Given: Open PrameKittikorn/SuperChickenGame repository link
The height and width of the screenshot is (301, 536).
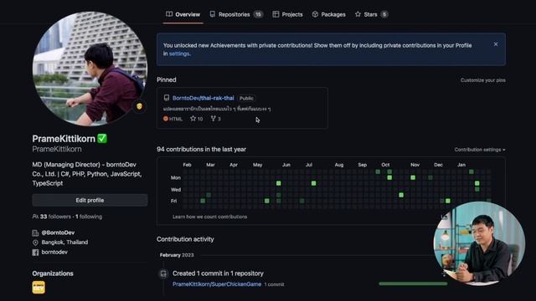Looking at the screenshot, I should pos(217,284).
